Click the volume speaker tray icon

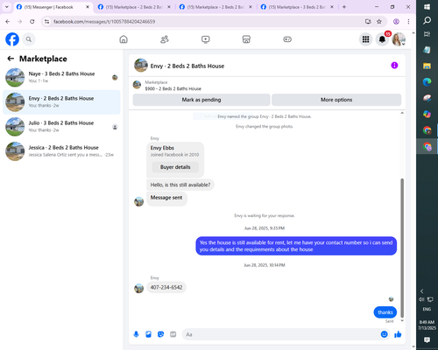coord(421,299)
